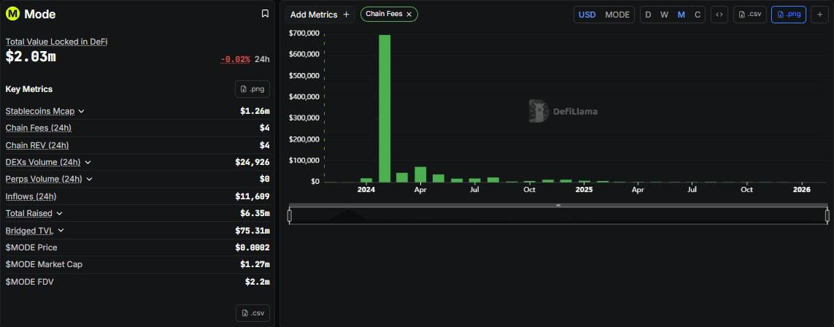
Task: Select weekly (W) chart interval
Action: 664,15
